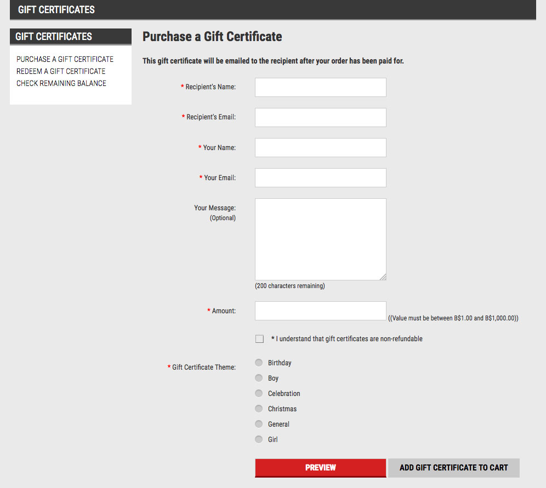Click the sidebar Gift Certificates header
Viewport: 546px width, 488px height.
54,37
